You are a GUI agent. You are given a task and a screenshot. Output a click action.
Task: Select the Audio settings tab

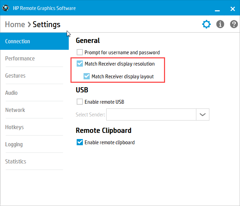click(x=11, y=93)
